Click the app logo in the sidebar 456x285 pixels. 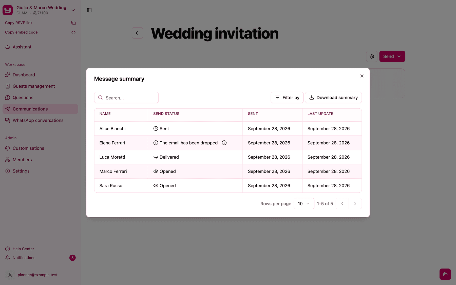(8, 10)
